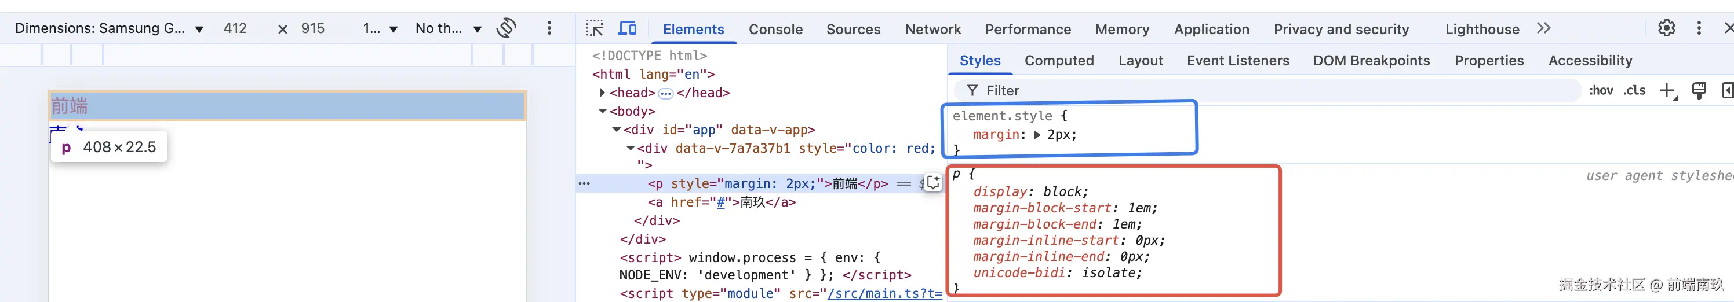Screen dimensions: 1734x302
Task: Select the Event Listeners sub-tab
Action: click(x=1238, y=61)
